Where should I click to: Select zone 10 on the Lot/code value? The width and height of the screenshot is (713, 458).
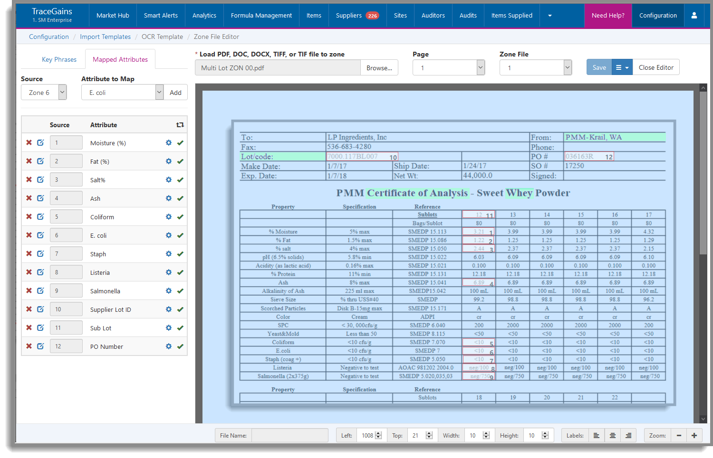(x=362, y=157)
